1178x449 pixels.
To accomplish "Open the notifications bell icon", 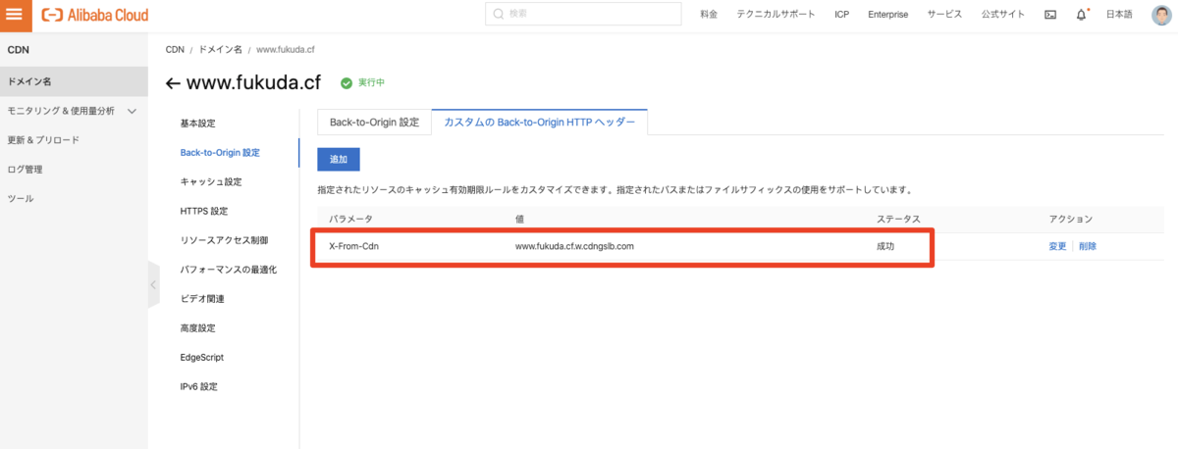I will [x=1082, y=15].
